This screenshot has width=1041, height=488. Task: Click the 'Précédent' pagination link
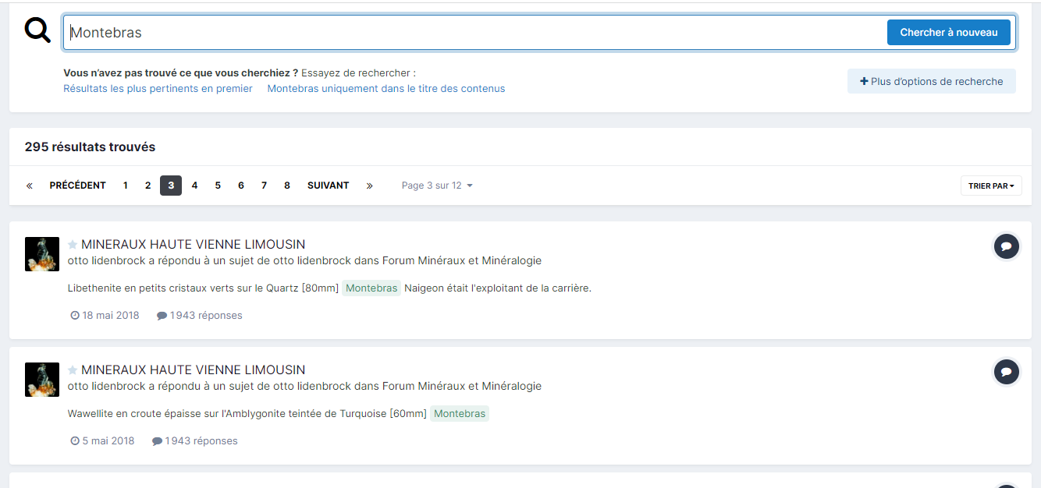(x=77, y=186)
